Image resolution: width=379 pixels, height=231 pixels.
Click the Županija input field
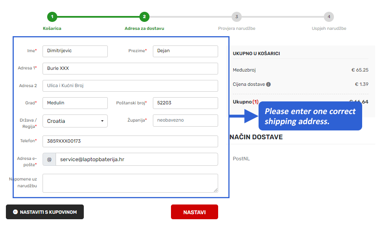pyautogui.click(x=185, y=120)
